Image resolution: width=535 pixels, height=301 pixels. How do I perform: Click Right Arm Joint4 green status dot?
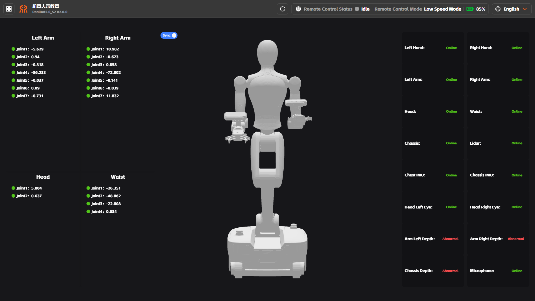coord(88,72)
